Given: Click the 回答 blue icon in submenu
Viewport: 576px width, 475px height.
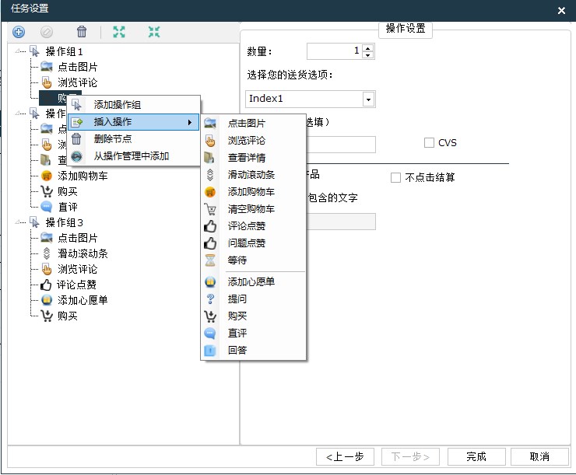Looking at the screenshot, I should pos(209,351).
